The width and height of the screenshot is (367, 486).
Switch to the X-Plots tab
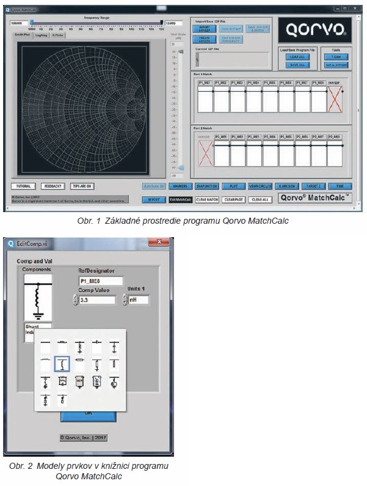tap(57, 35)
